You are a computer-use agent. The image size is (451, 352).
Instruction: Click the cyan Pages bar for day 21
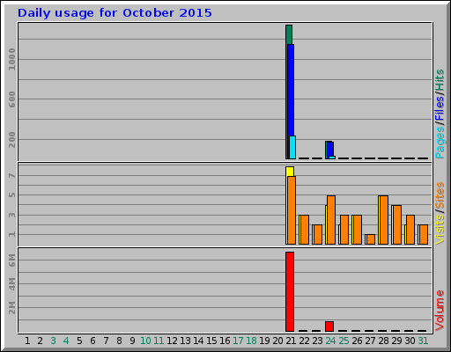tap(292, 147)
